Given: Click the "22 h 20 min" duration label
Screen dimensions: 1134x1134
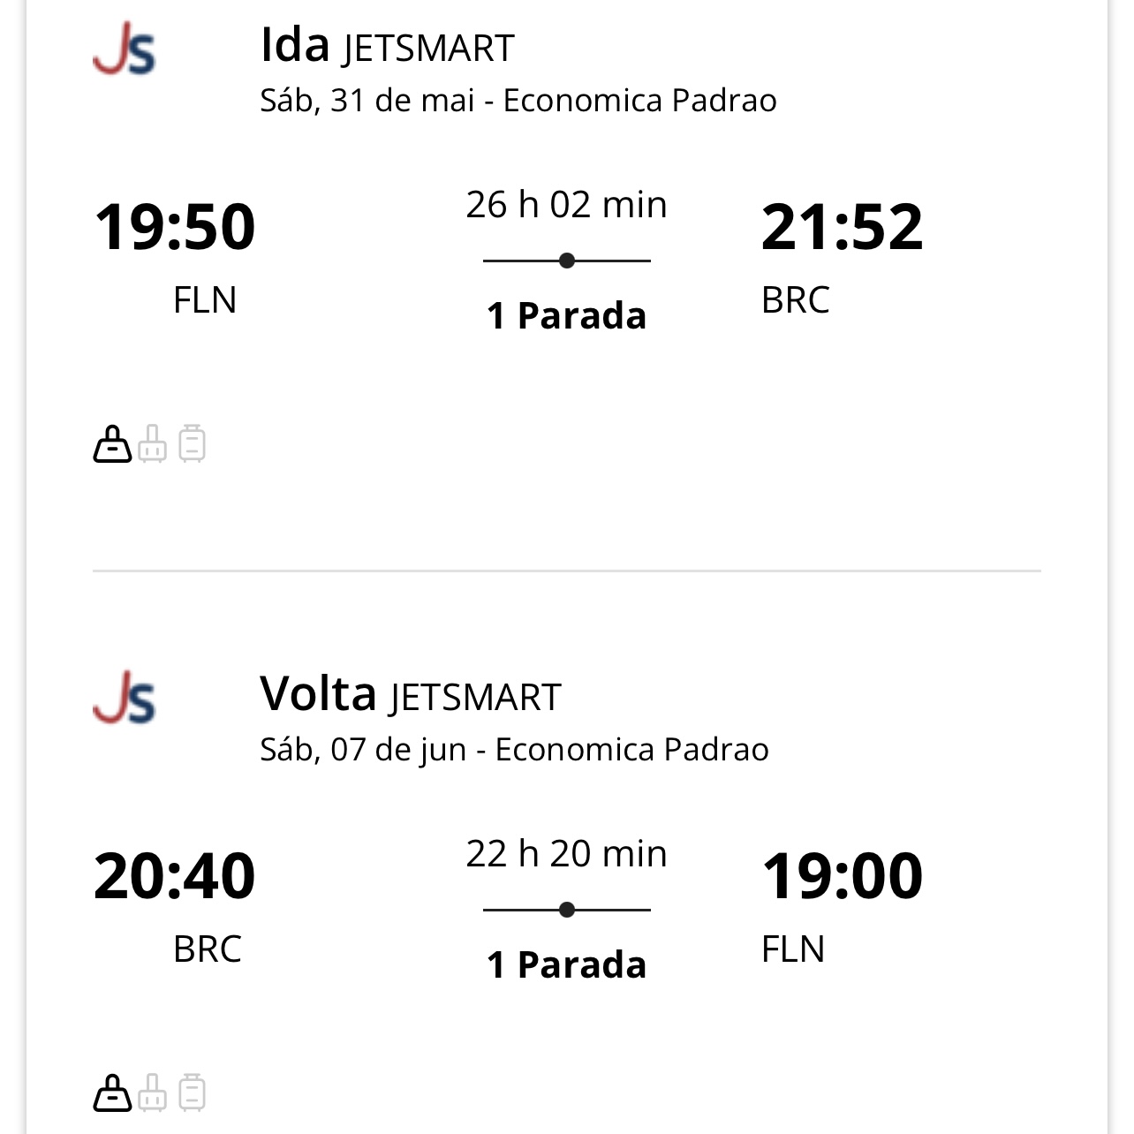Looking at the screenshot, I should point(566,854).
